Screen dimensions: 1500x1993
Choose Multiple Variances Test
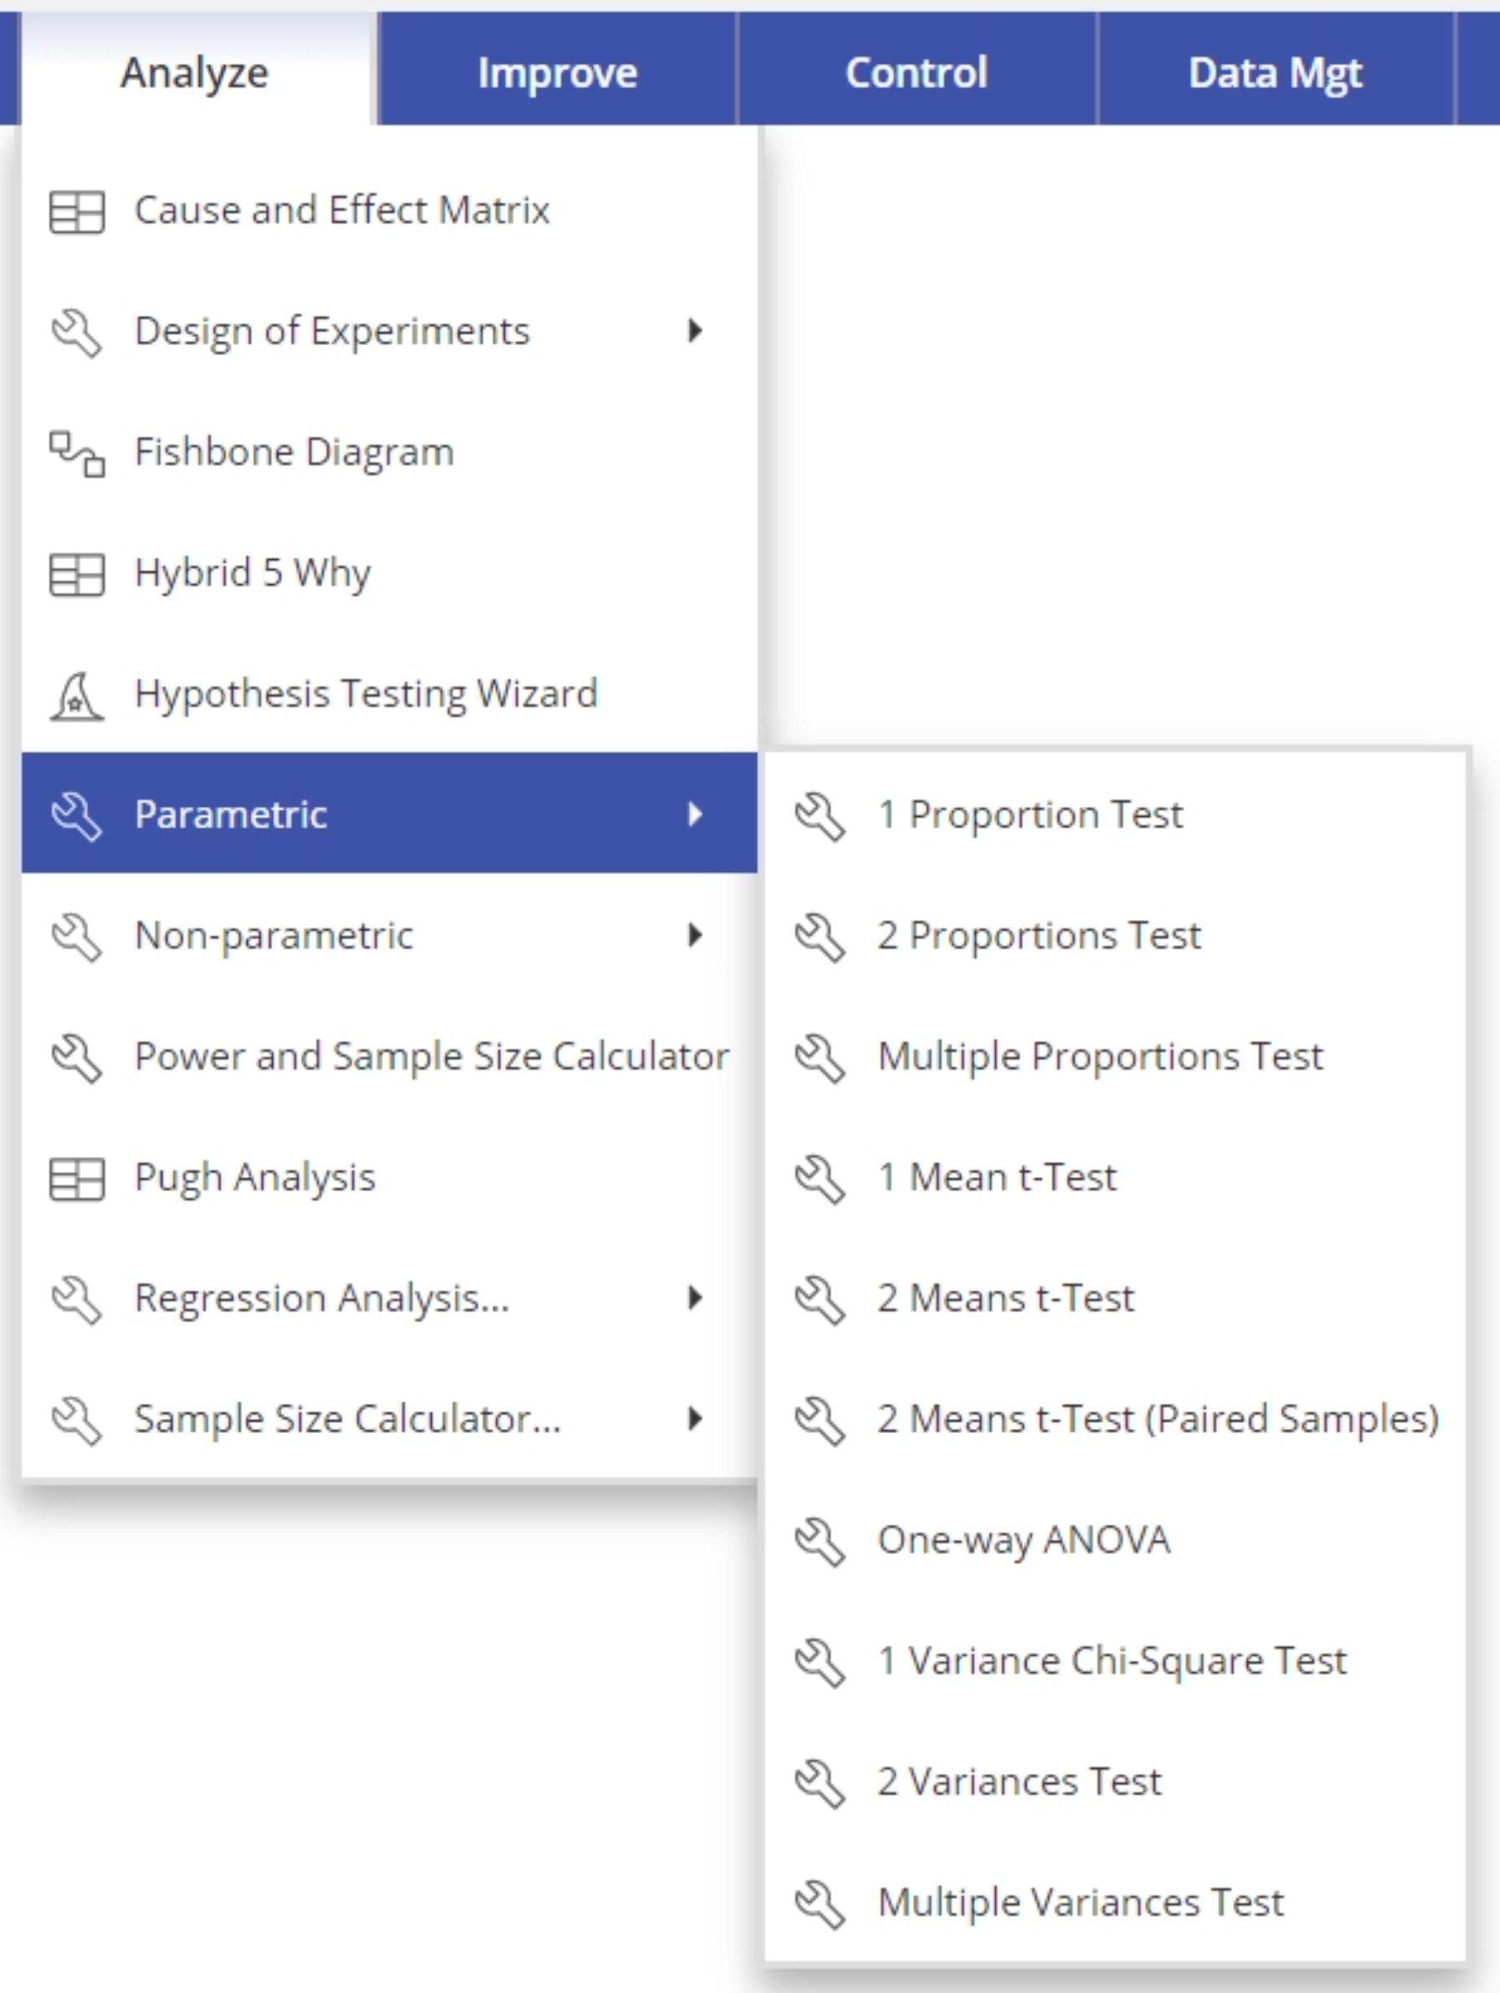pyautogui.click(x=1080, y=1902)
